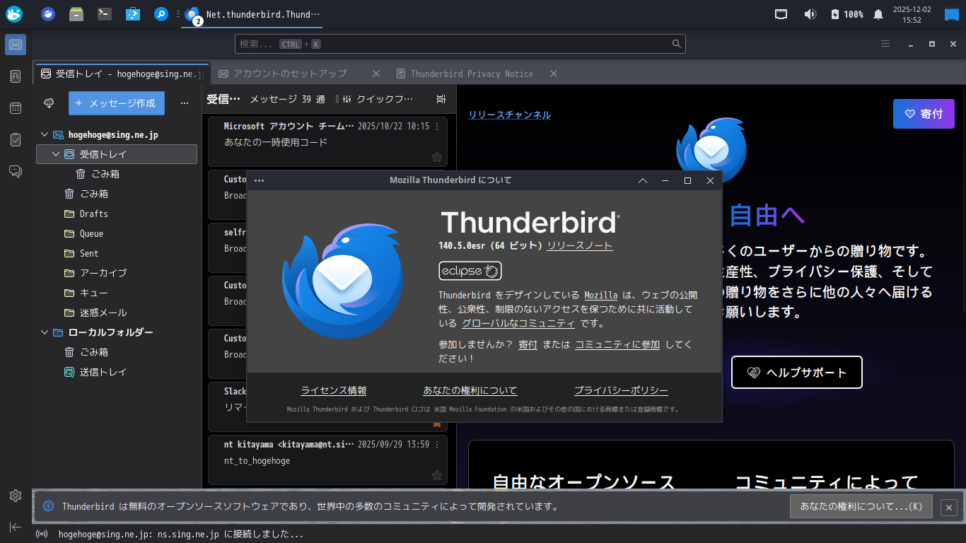Image resolution: width=966 pixels, height=543 pixels.
Task: Open the リリースノート link in About dialog
Action: [x=580, y=246]
